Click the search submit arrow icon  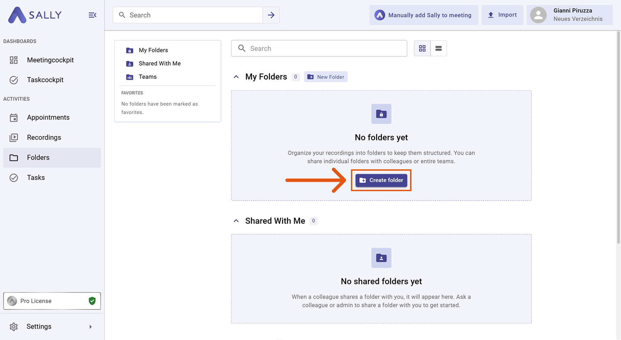[x=271, y=15]
